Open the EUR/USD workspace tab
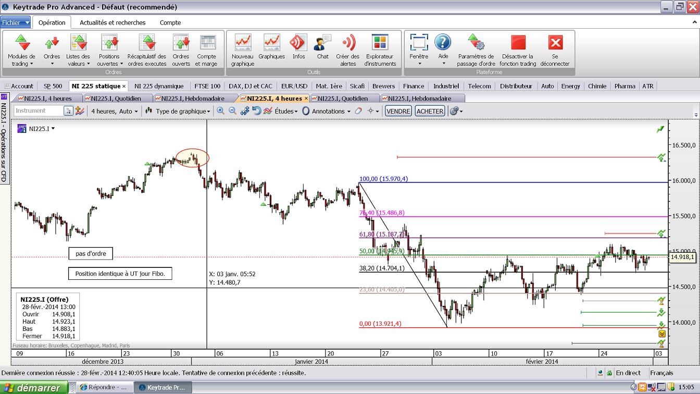This screenshot has width=700, height=394. (294, 86)
